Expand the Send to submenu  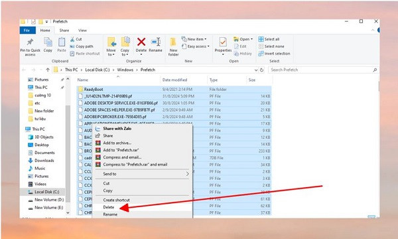pos(142,174)
